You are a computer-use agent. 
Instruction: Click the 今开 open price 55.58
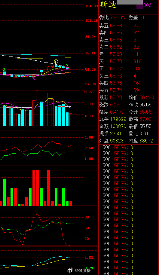pos(145,112)
